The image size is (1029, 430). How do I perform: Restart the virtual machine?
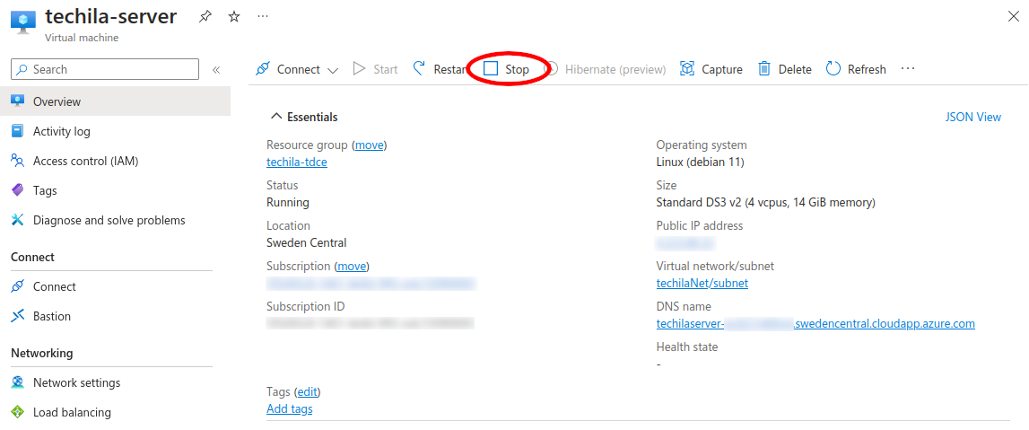pyautogui.click(x=440, y=69)
